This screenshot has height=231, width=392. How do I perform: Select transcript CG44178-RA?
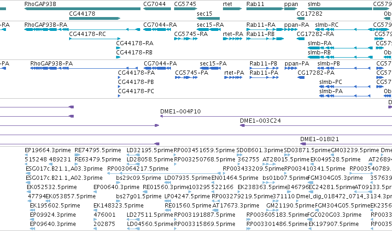point(135,43)
